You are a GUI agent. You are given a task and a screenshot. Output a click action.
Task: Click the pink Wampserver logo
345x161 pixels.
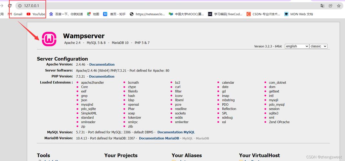point(49,39)
